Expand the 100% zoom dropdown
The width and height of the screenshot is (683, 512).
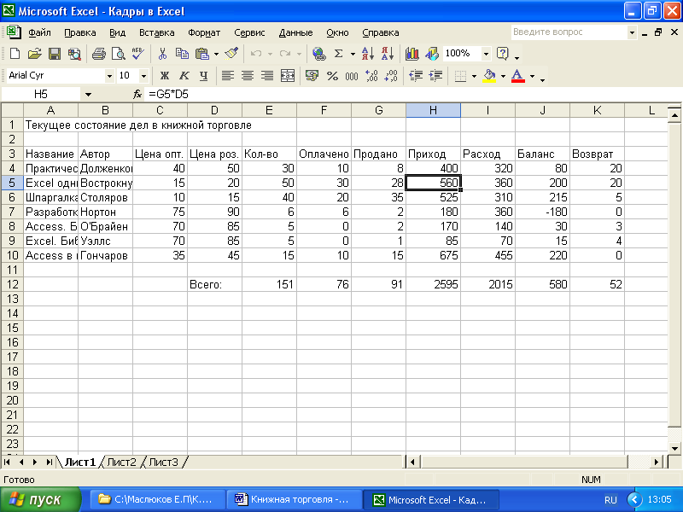pos(486,54)
